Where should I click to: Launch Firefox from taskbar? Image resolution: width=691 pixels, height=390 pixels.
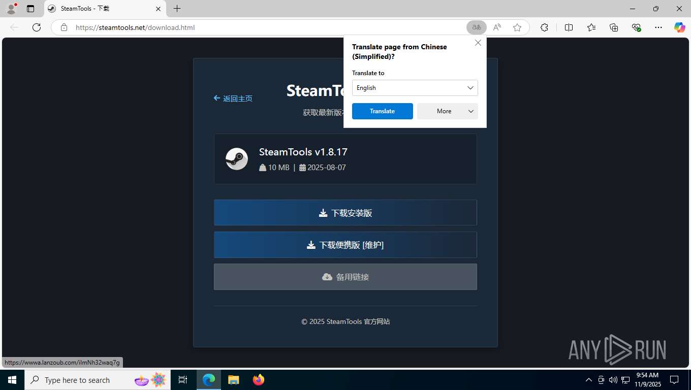pyautogui.click(x=259, y=380)
